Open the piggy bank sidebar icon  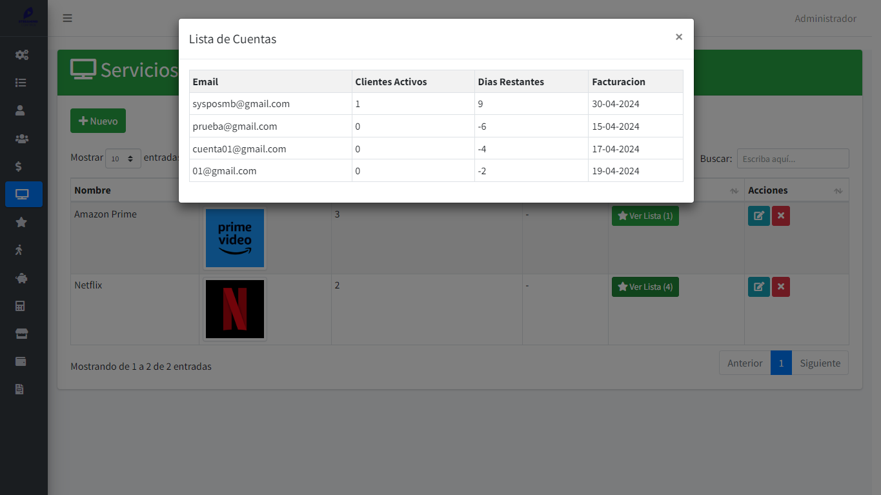click(x=21, y=278)
